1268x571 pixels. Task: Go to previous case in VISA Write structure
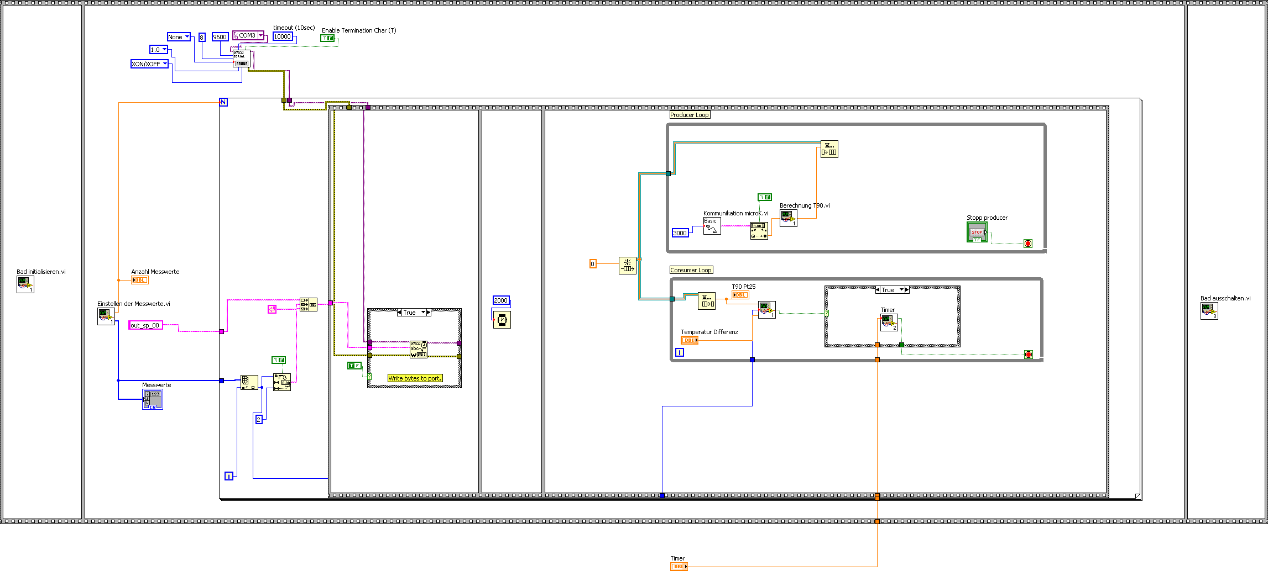click(x=400, y=313)
